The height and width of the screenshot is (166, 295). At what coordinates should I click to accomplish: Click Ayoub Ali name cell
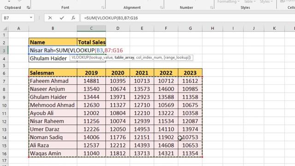(x=53, y=113)
